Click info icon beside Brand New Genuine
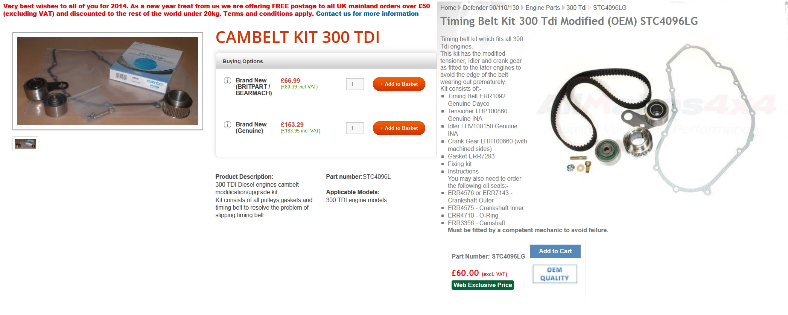This screenshot has height=315, width=788. (227, 125)
